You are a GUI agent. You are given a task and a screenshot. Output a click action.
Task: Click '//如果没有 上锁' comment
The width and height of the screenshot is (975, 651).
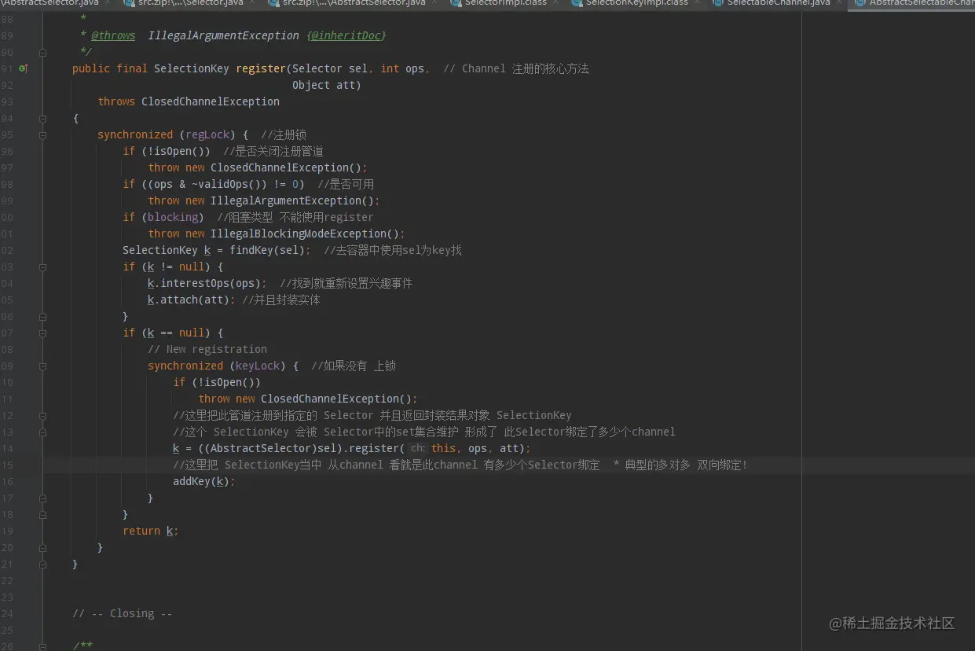(x=354, y=366)
